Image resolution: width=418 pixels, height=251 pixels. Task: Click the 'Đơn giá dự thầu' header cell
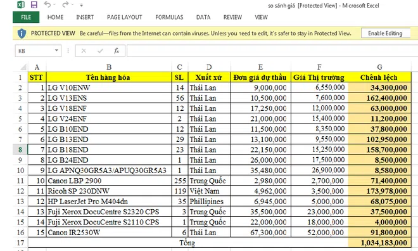260,77
